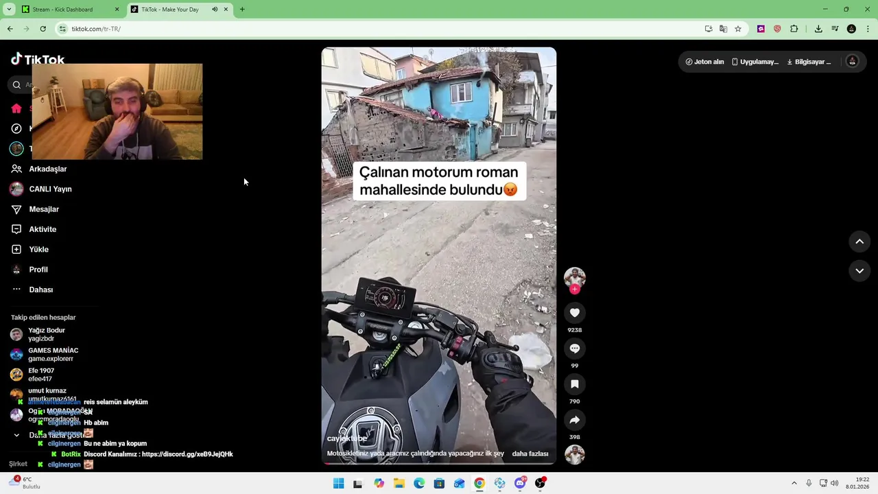
Task: Open the Chrome three-dot menu
Action: tap(868, 29)
